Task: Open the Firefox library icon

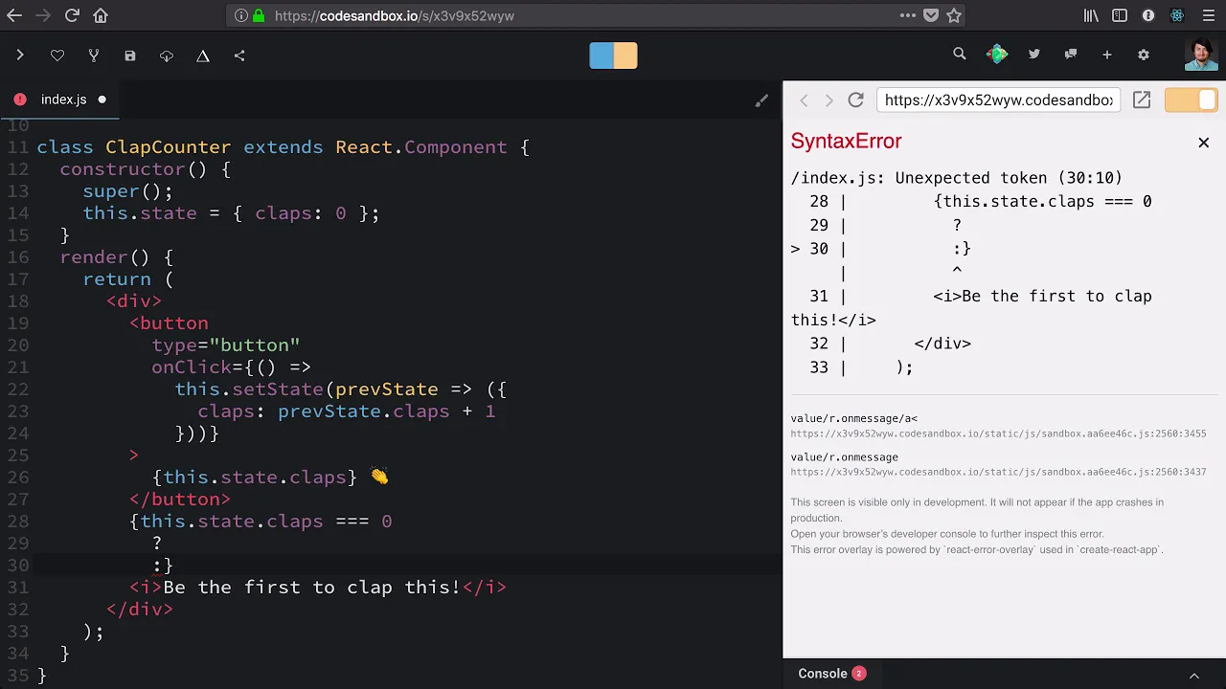Action: click(1091, 15)
